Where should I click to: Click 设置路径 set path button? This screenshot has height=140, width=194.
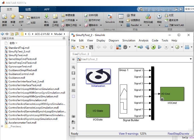[133, 20]
